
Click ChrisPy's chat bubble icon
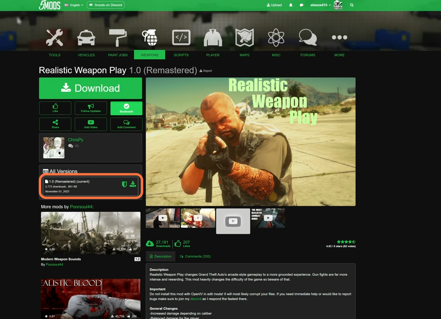(71, 146)
